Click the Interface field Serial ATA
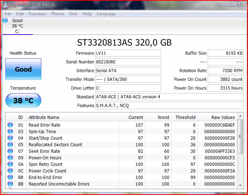This screenshot has width=248, height=195. click(x=128, y=71)
